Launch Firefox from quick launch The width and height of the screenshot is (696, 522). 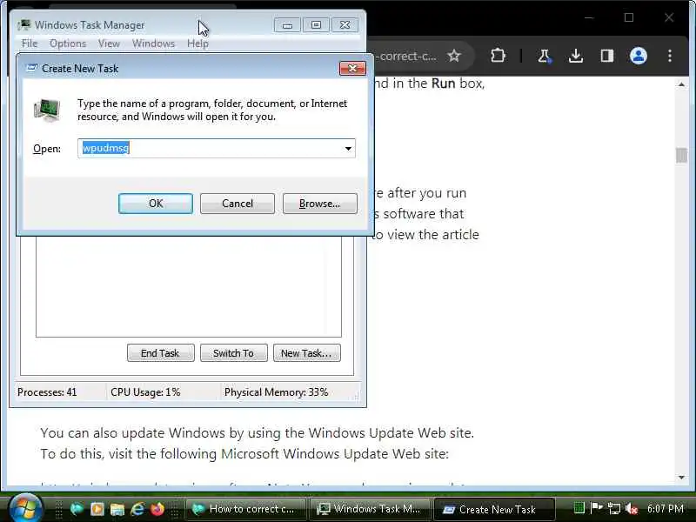[x=157, y=509]
